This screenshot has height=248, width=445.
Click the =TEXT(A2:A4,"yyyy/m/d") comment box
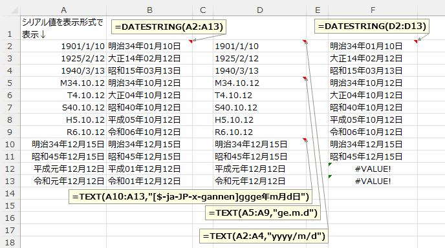pyautogui.click(x=264, y=236)
